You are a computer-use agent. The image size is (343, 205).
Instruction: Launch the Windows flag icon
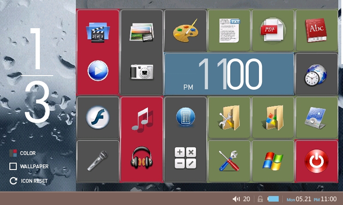point(273,161)
